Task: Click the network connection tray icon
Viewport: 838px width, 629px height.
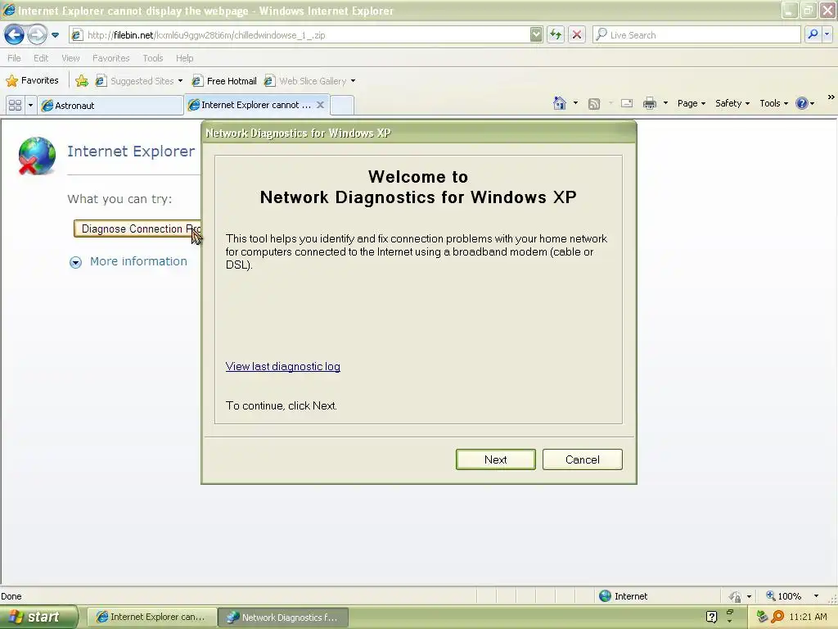Action: point(762,617)
